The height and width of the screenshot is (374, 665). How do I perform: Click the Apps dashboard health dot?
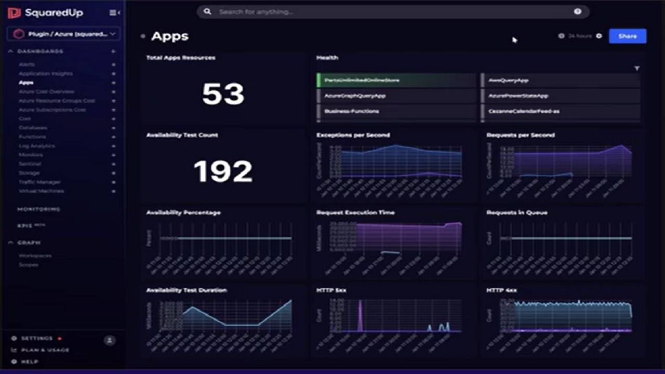(143, 36)
